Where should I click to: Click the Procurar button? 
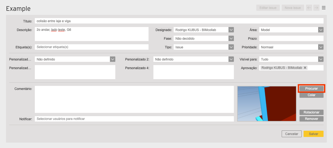pyautogui.click(x=311, y=89)
